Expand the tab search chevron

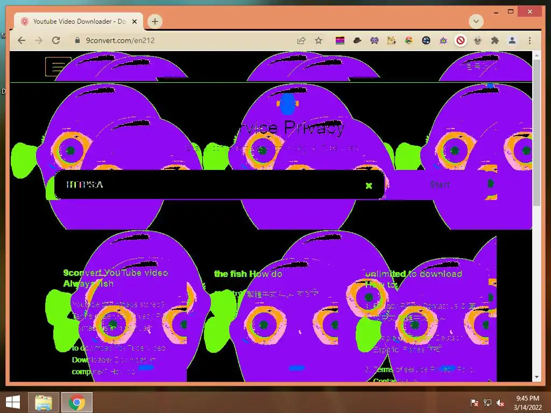pos(476,22)
